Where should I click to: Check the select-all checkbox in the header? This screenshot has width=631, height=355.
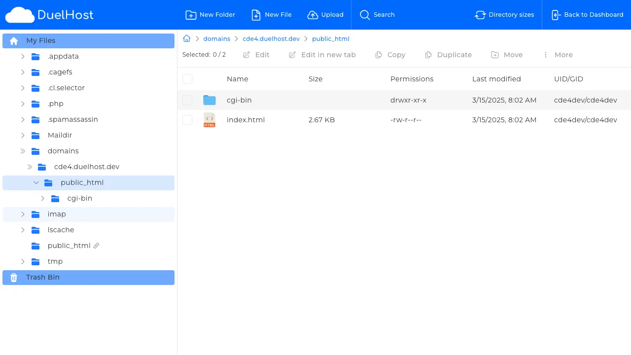187,79
